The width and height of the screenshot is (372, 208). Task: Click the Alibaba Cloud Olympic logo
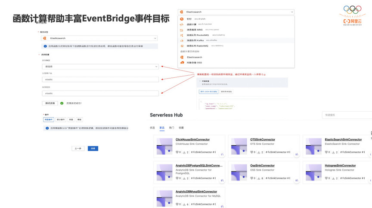click(353, 15)
